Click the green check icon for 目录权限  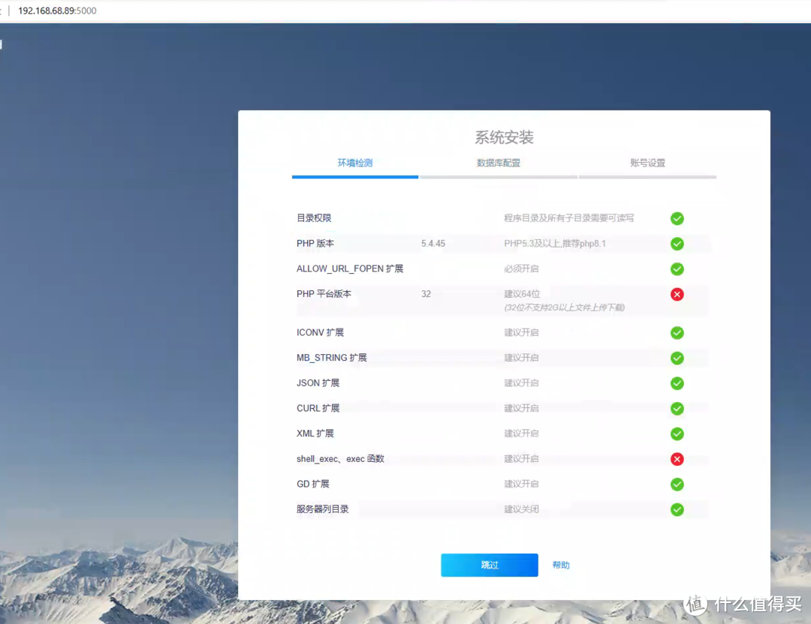[x=677, y=218]
